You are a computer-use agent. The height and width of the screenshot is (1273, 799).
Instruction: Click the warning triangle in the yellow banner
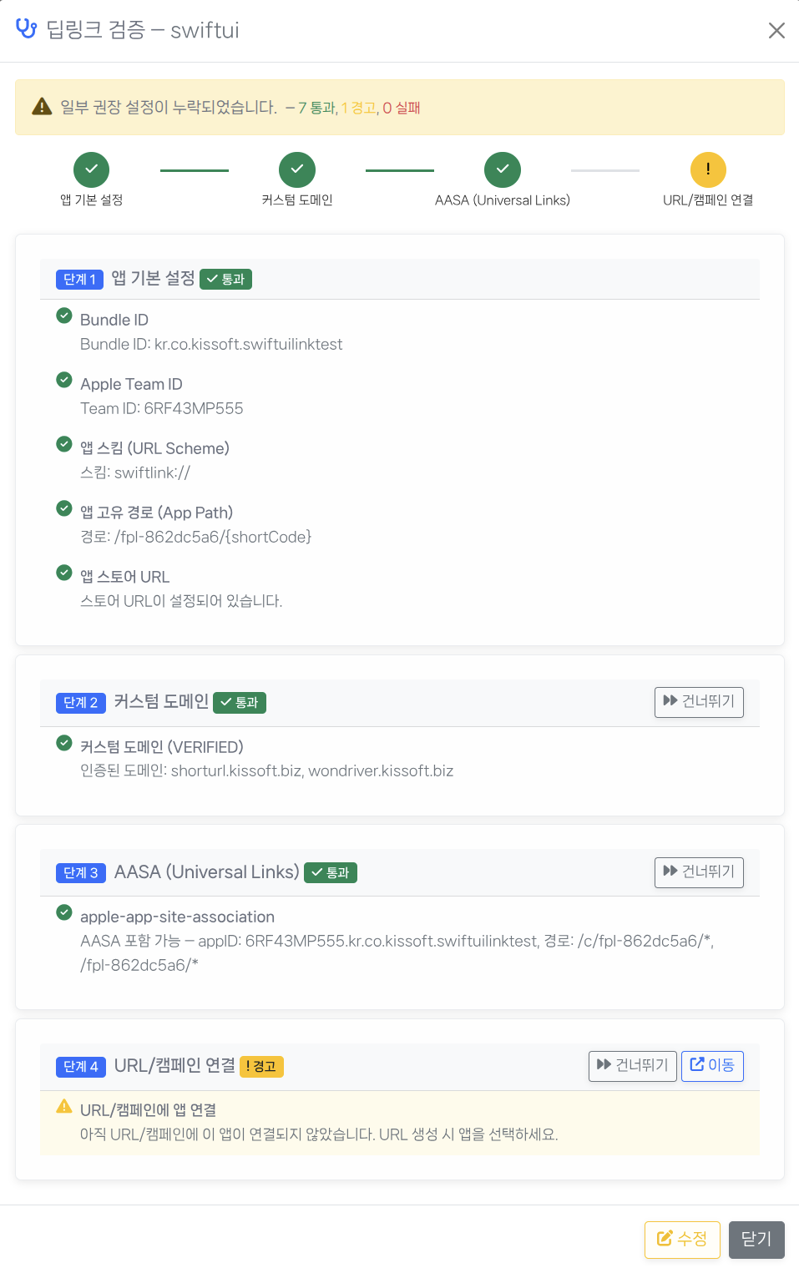(x=41, y=106)
